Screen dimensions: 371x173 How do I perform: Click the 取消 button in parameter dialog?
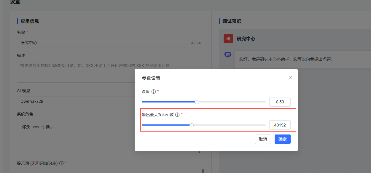[263, 139]
